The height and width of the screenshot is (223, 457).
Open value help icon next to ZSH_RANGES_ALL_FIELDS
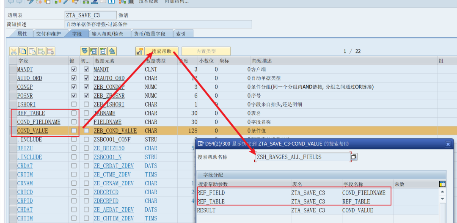click(x=354, y=157)
